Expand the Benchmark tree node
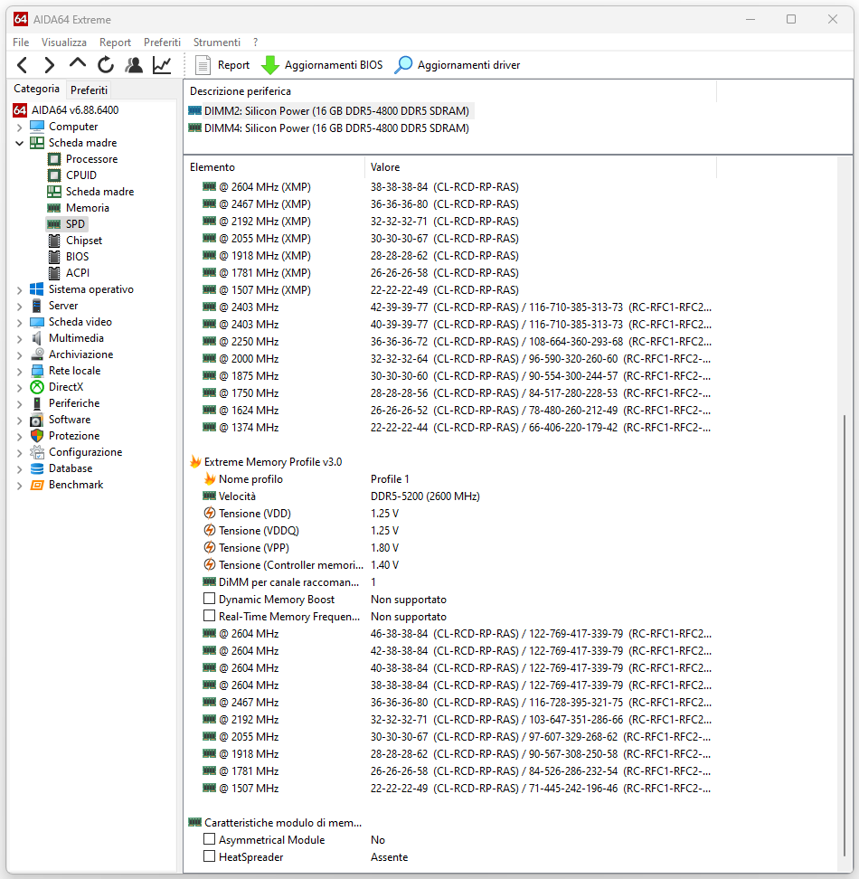The image size is (859, 879). 20,485
